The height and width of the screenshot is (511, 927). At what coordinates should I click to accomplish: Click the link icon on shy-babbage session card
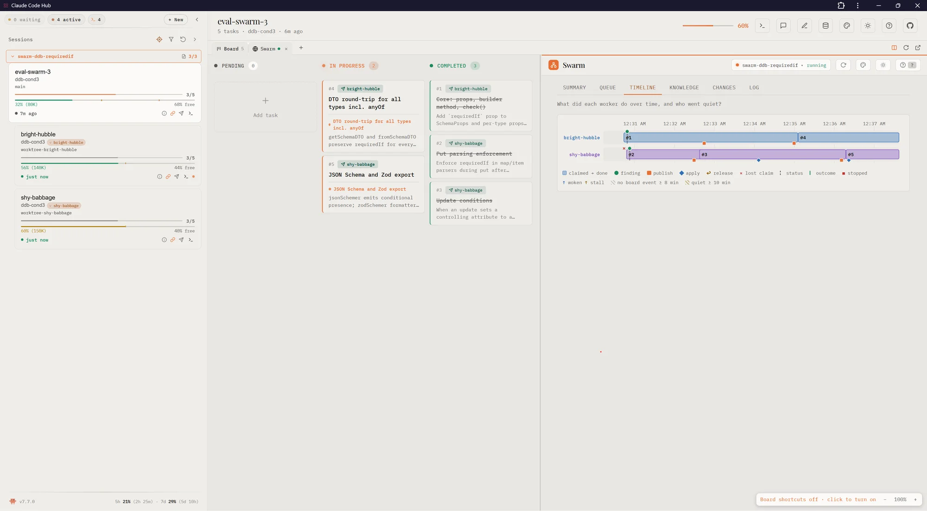172,240
